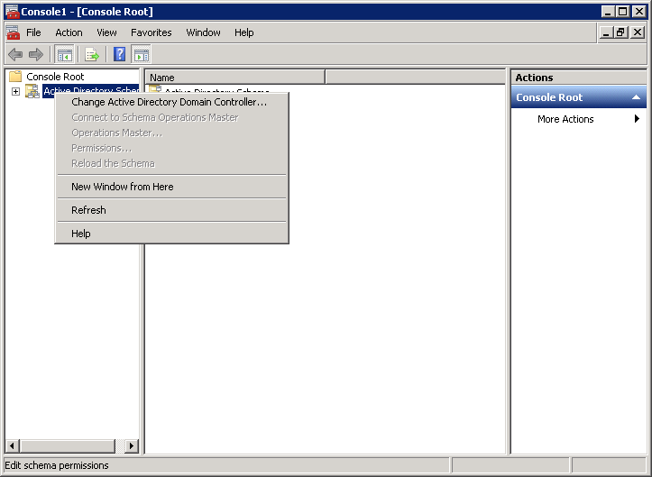Click the Console Root header in Actions pane
Screen dimensions: 652x477
pyautogui.click(x=578, y=97)
